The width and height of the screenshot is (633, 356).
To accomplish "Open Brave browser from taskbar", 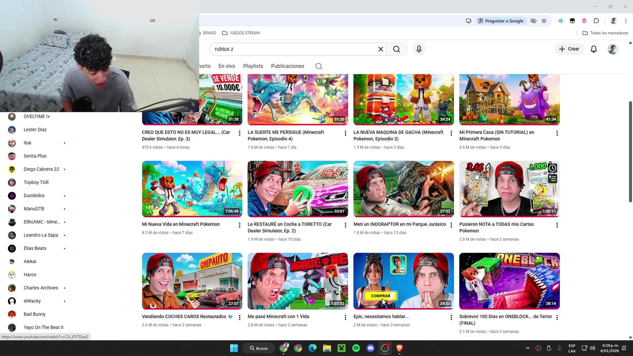I will [400, 348].
